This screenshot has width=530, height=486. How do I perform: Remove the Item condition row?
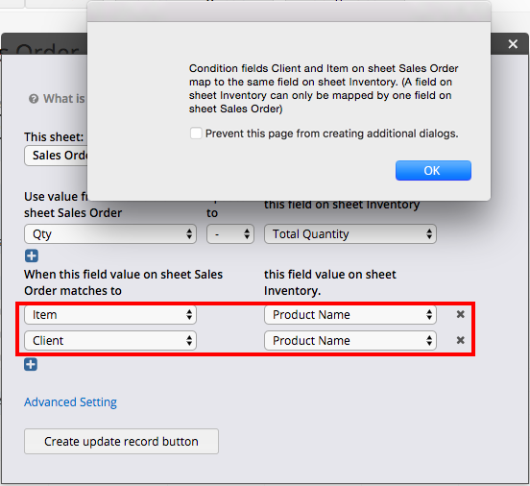pos(460,314)
